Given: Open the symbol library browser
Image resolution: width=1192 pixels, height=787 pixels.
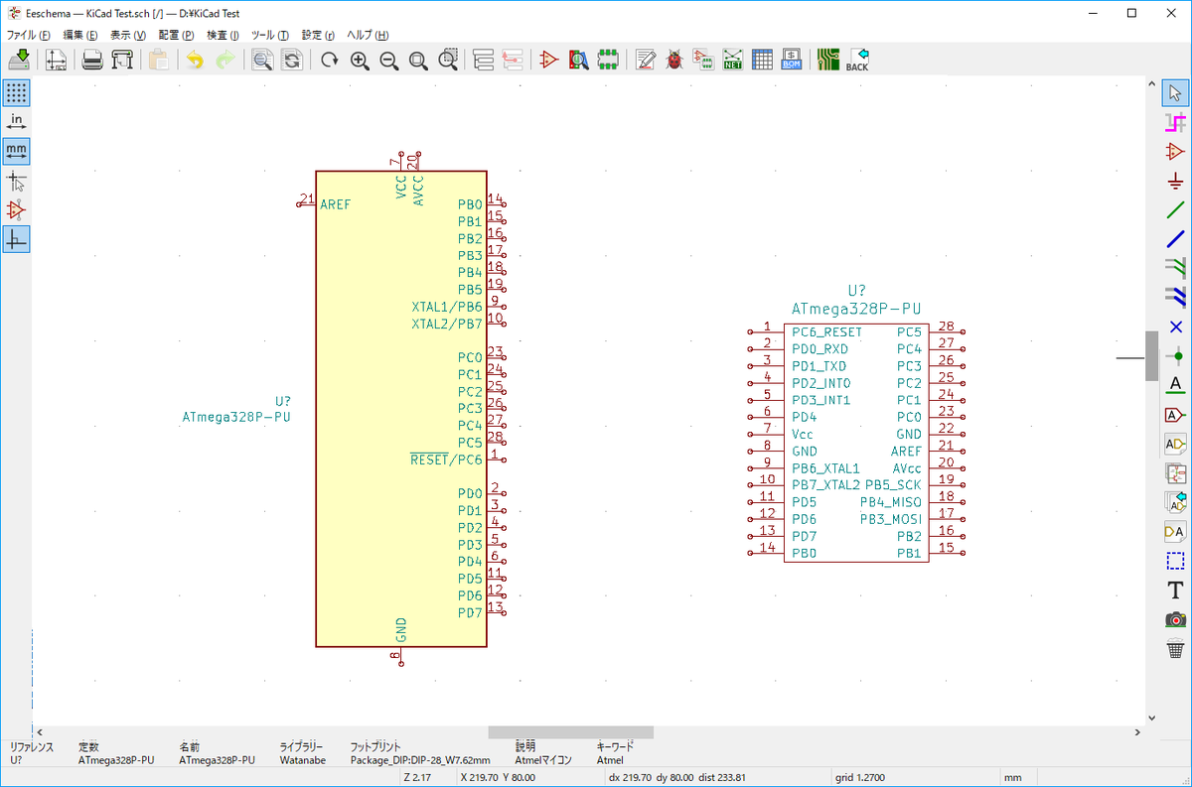Looking at the screenshot, I should [579, 60].
